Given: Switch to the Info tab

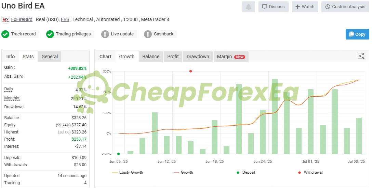Looking at the screenshot, I should point(11,57).
